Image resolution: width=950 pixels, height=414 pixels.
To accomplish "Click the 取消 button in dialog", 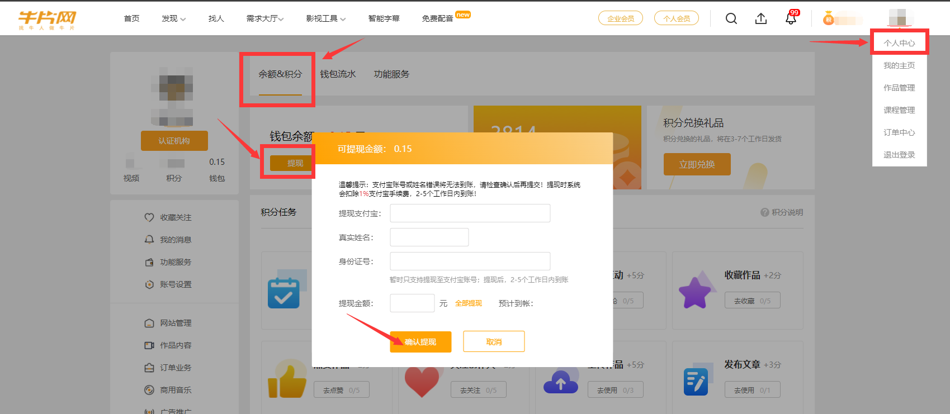I will pos(494,341).
